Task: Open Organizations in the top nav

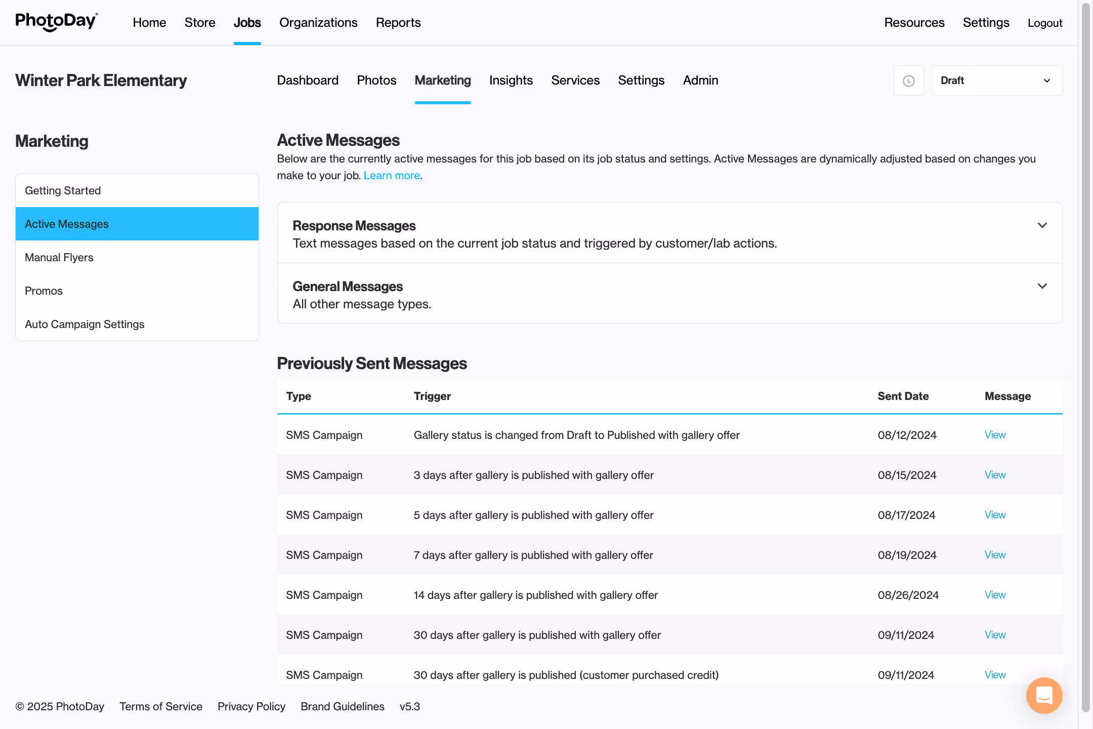Action: pyautogui.click(x=318, y=23)
